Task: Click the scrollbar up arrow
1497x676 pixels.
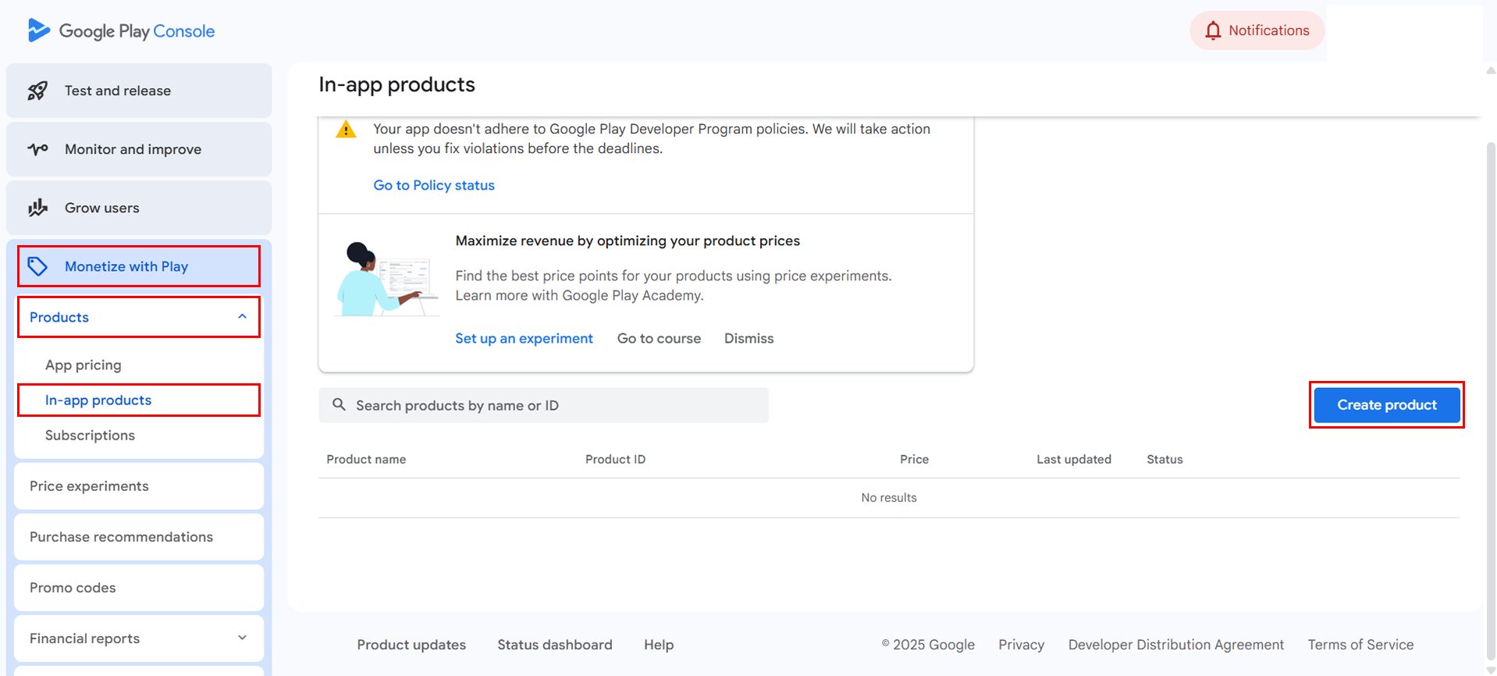Action: [x=1491, y=70]
